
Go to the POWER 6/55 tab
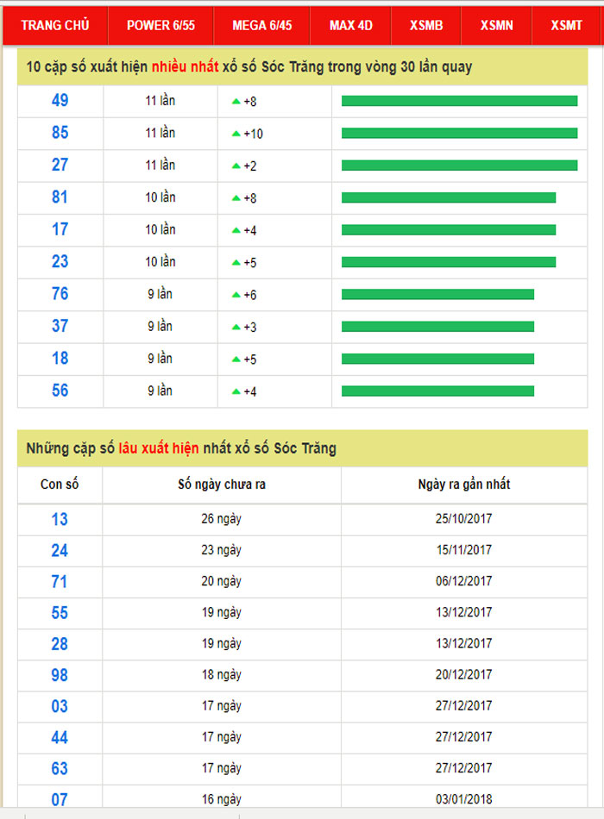pos(160,25)
